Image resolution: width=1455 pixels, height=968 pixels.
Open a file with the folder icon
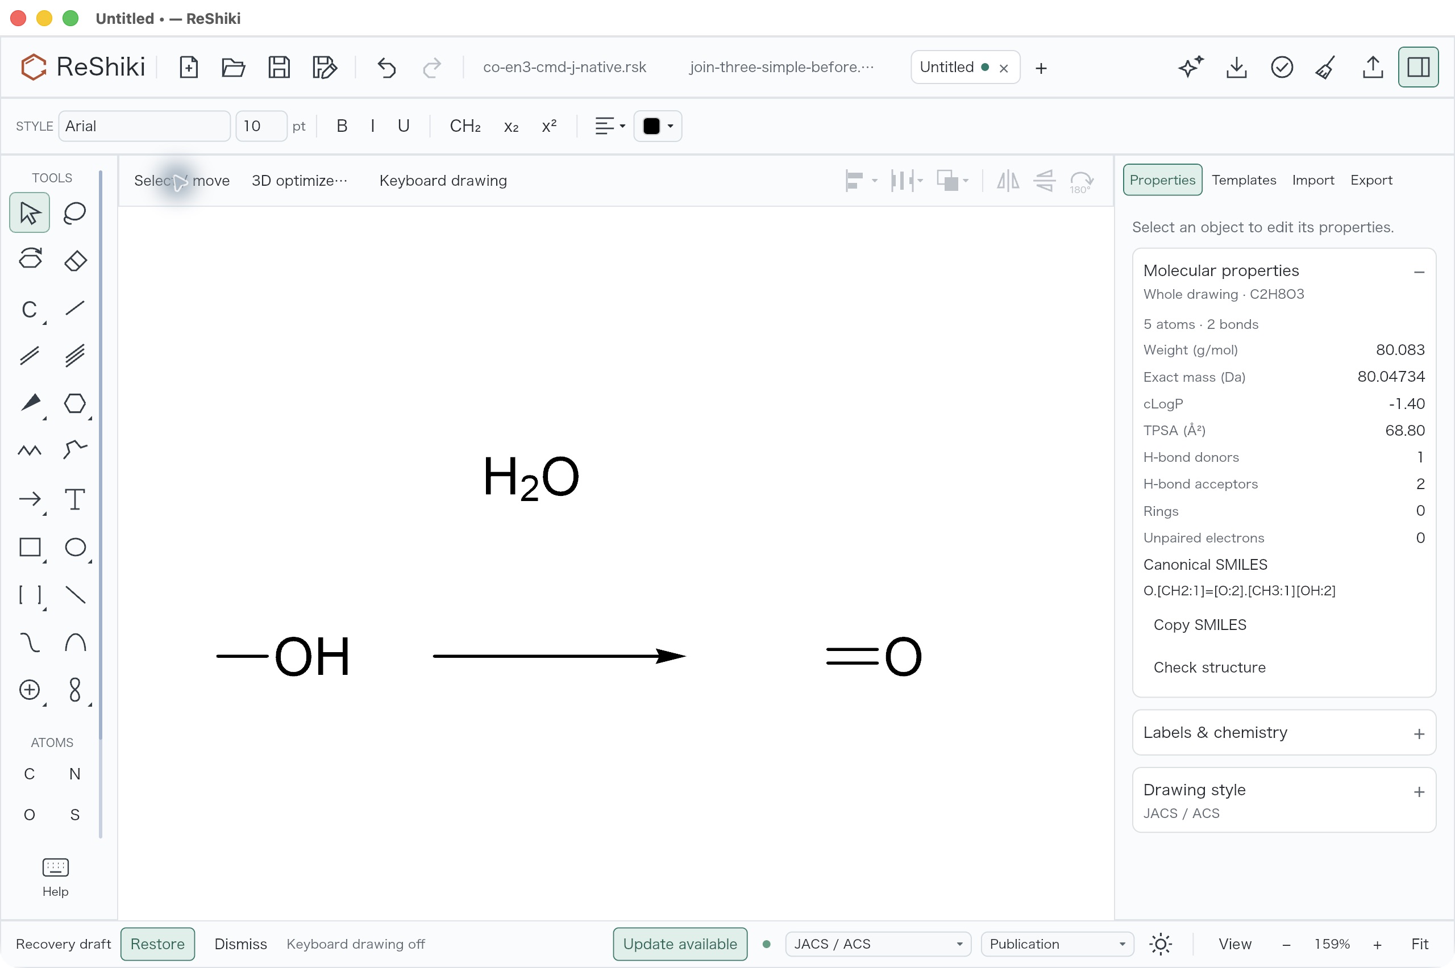tap(234, 67)
